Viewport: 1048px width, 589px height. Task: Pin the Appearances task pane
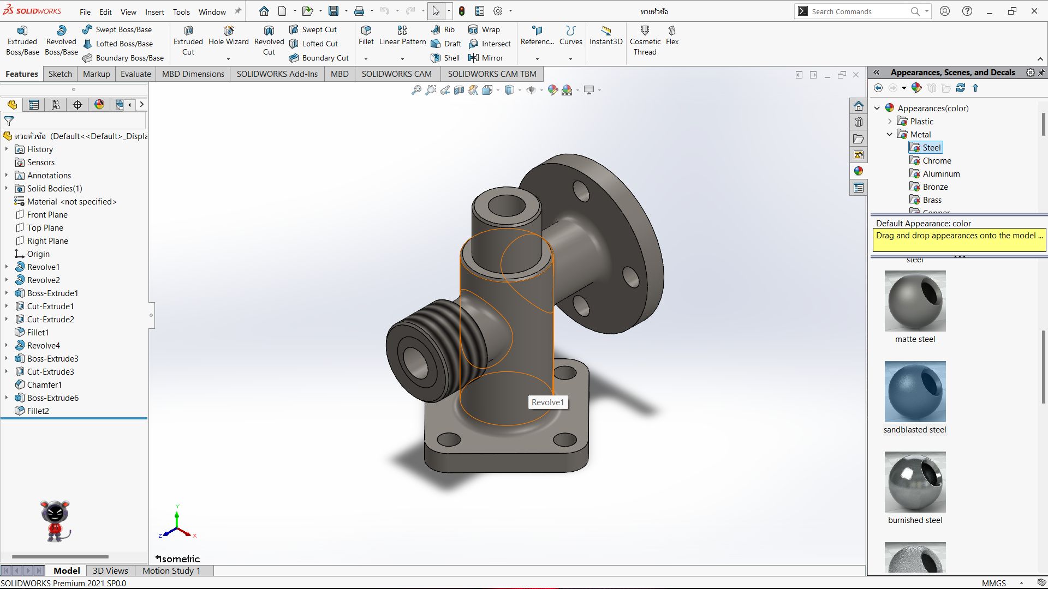tap(1041, 73)
